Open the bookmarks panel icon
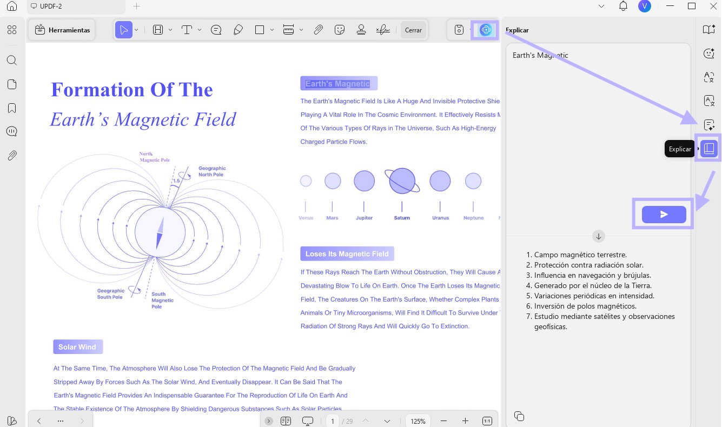 pyautogui.click(x=12, y=108)
